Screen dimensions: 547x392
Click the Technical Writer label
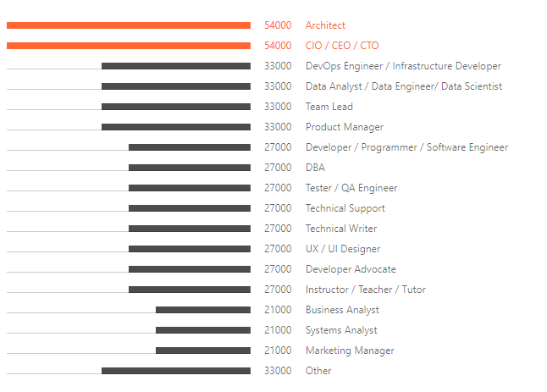tap(341, 229)
